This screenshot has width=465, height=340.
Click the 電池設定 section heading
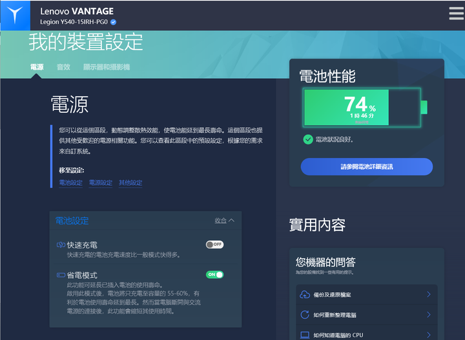click(x=72, y=221)
